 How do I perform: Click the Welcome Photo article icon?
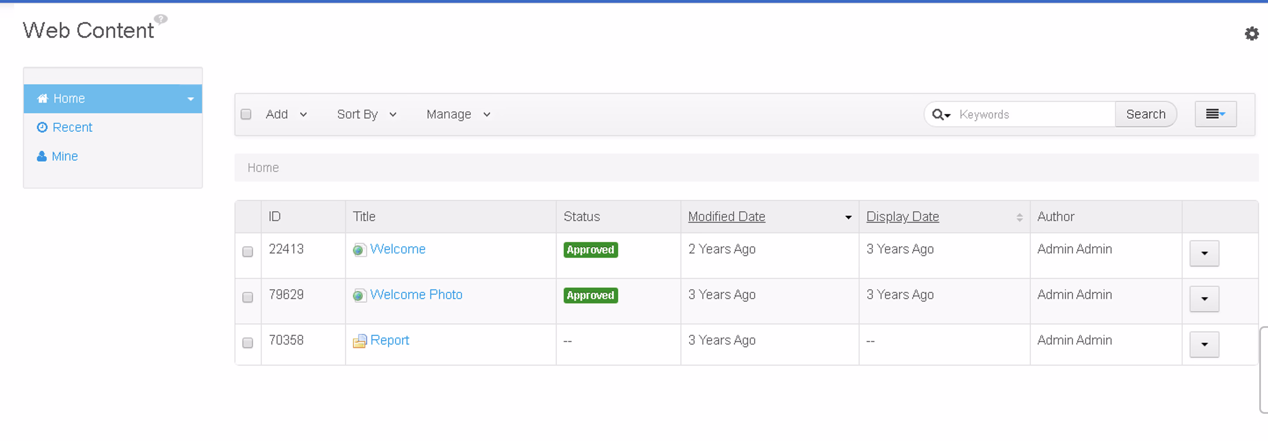tap(359, 295)
